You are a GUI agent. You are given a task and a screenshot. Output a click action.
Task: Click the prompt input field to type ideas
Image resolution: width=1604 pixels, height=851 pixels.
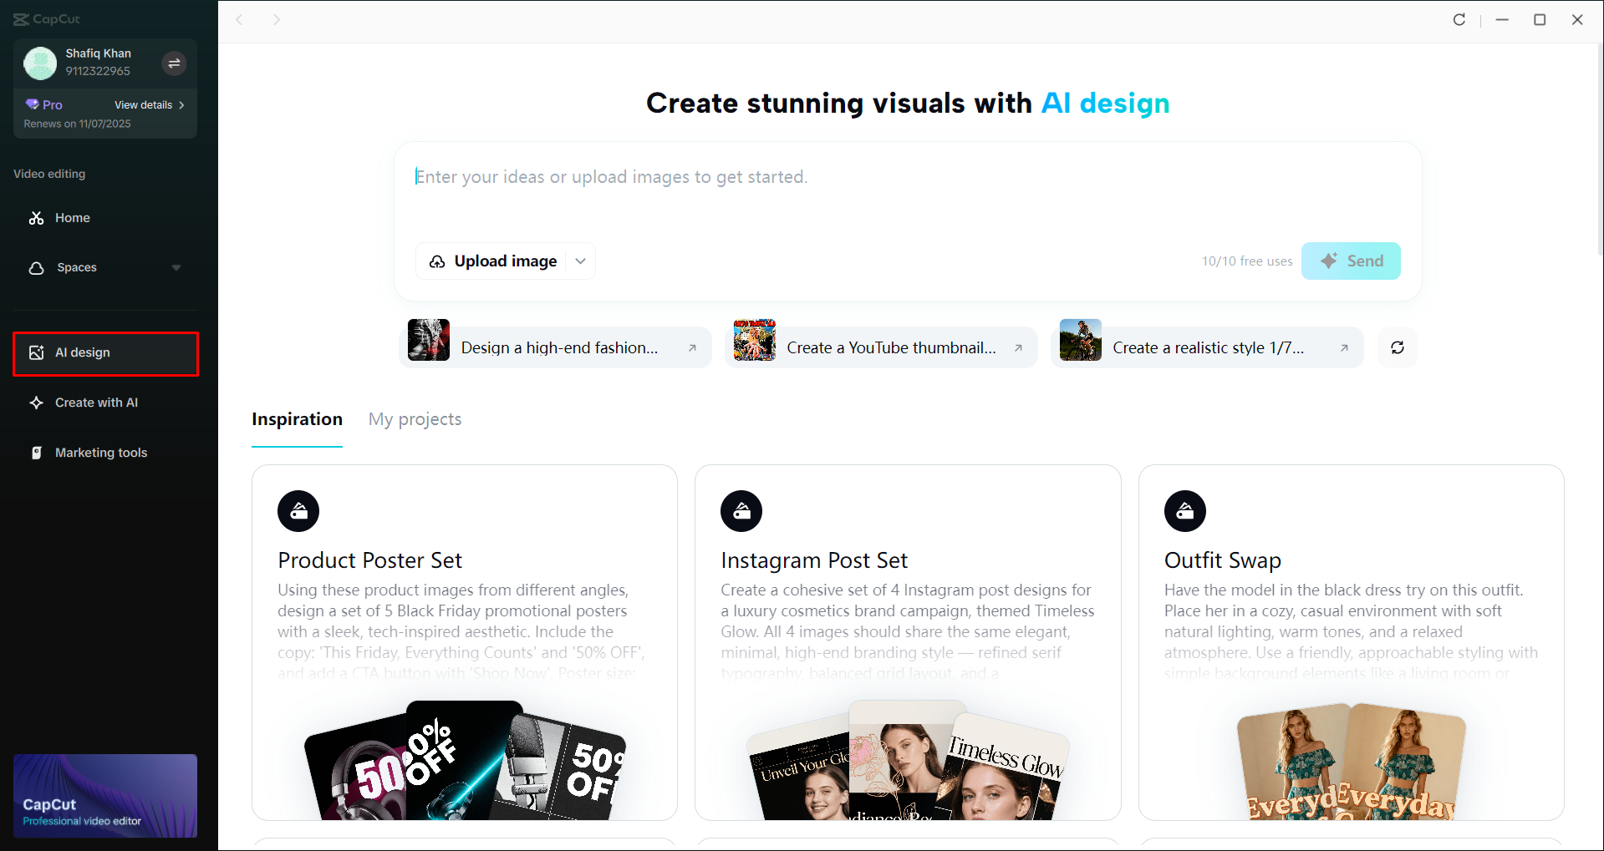[836, 176]
